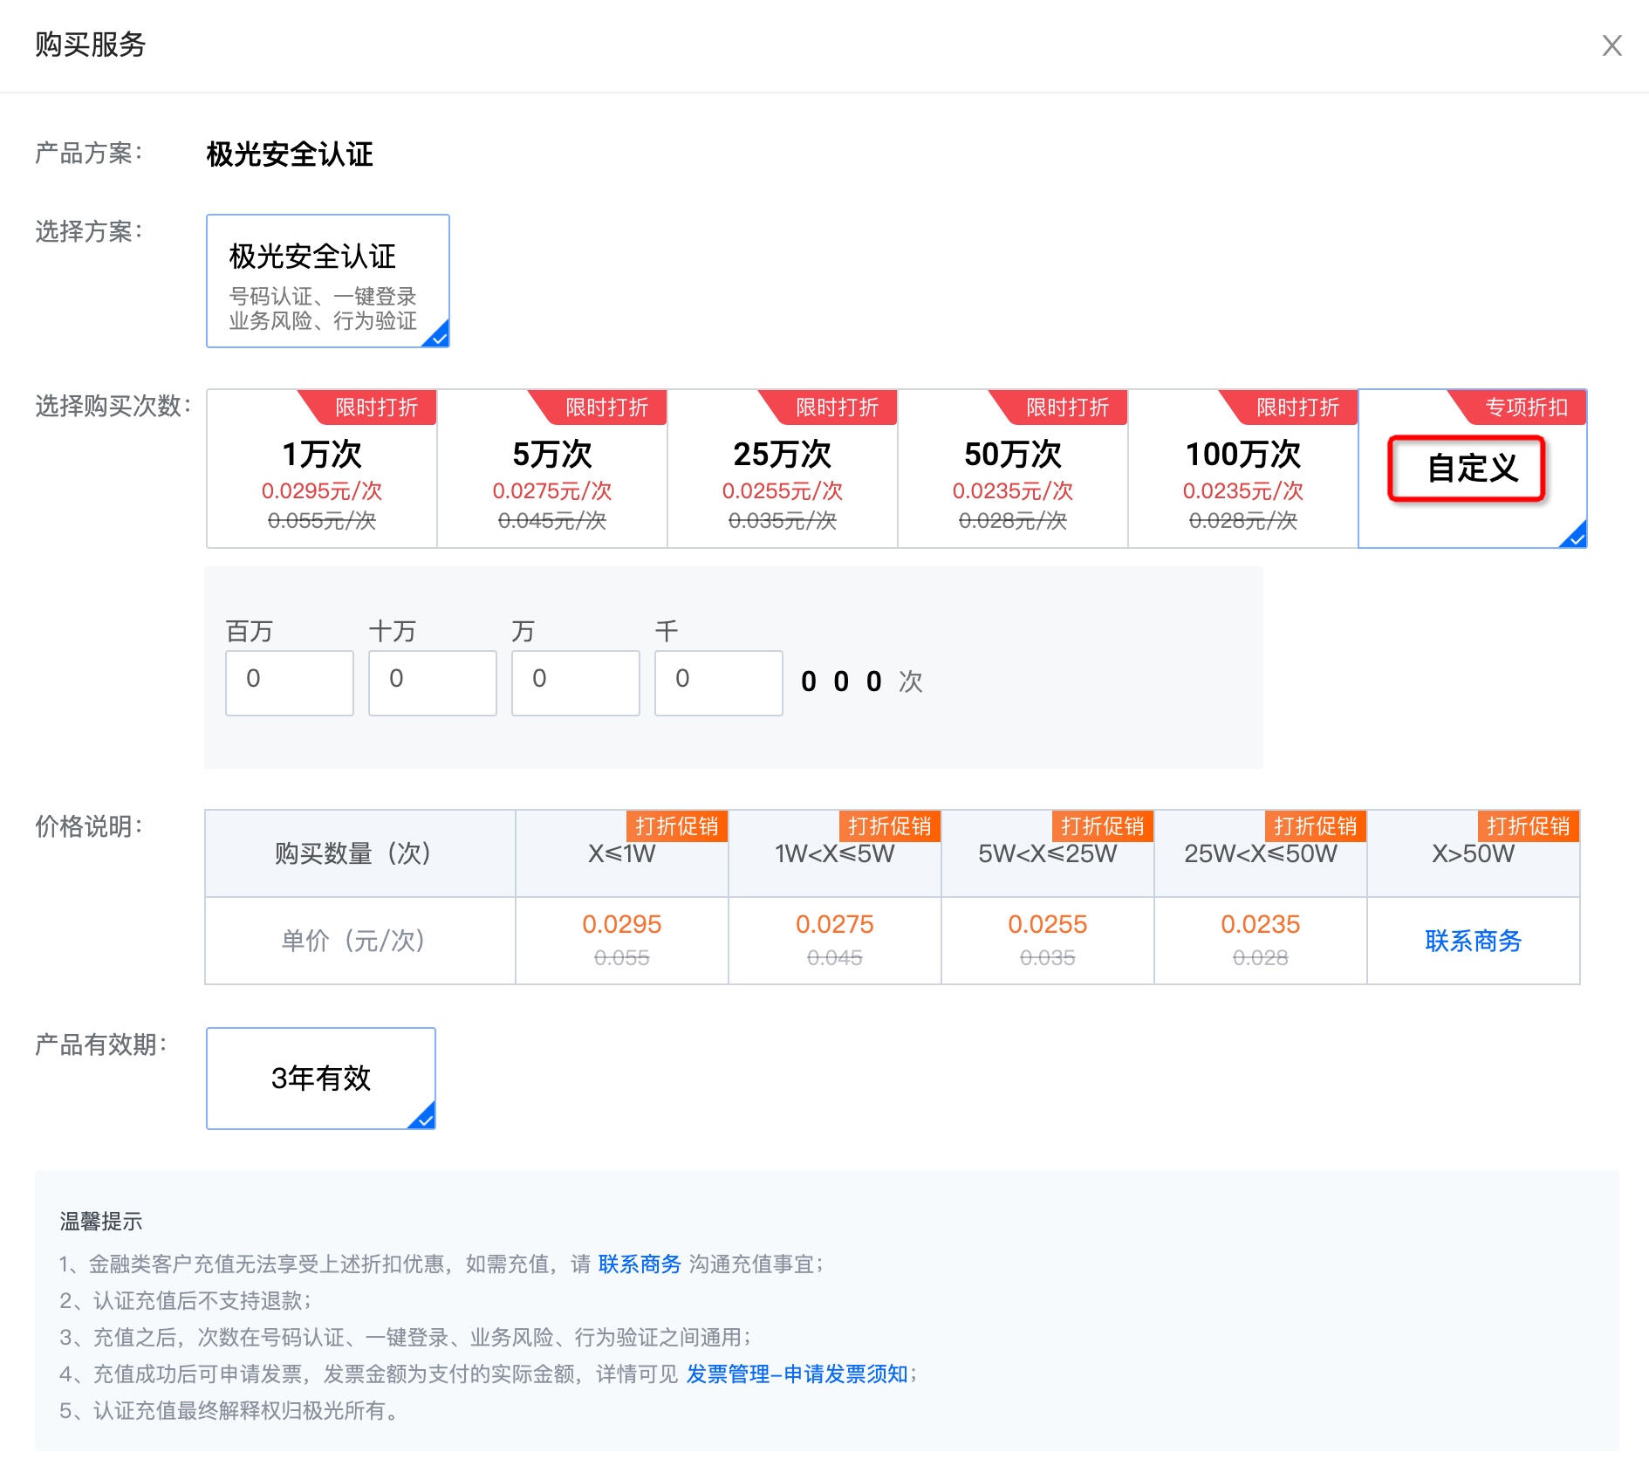Click 限时打折 badge on 1万次 card
This screenshot has width=1649, height=1466.
(x=368, y=407)
